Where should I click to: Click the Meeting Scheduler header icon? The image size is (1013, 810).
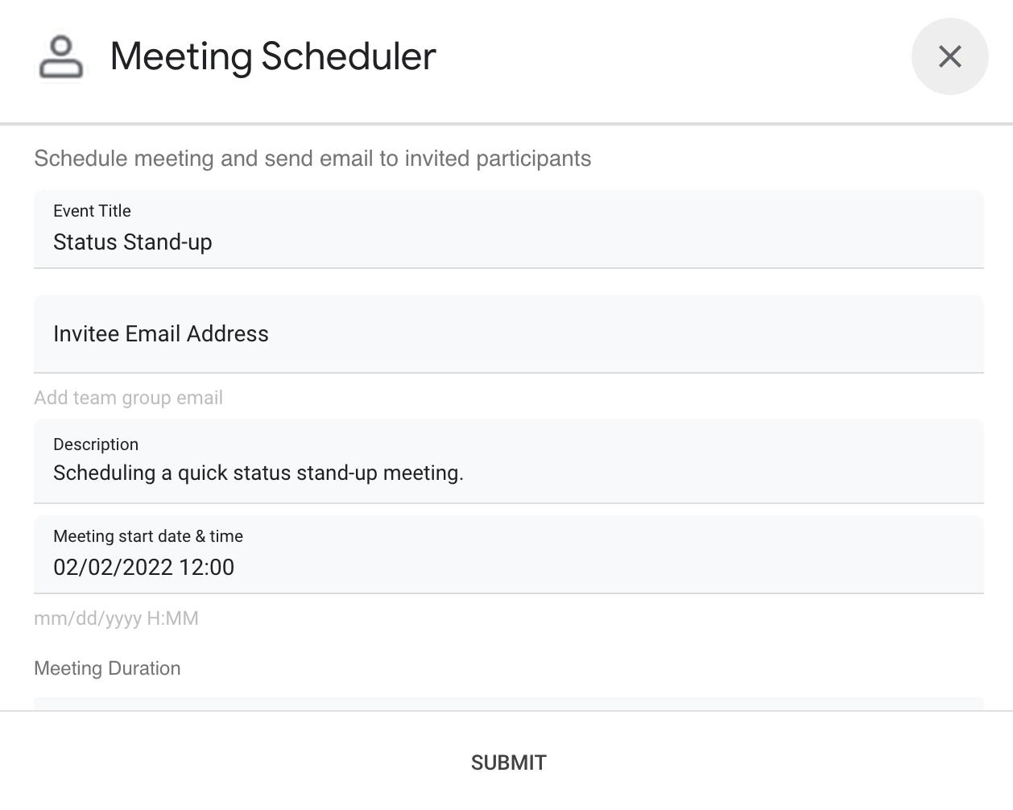click(60, 56)
